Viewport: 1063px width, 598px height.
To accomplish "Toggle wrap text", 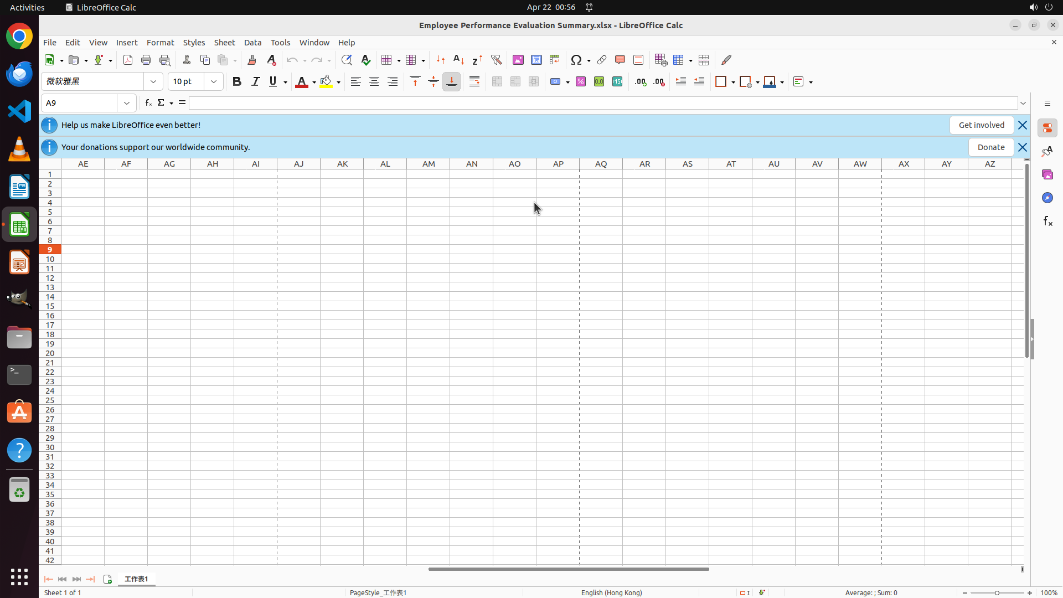I will click(x=474, y=82).
